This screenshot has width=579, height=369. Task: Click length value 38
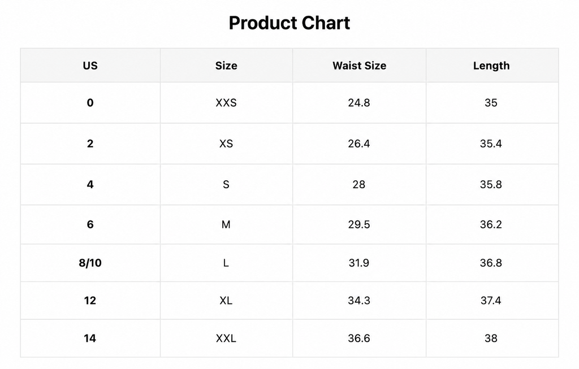coord(491,338)
